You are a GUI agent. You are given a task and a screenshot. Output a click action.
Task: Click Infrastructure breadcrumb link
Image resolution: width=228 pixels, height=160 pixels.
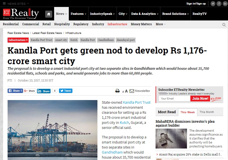[73, 33]
